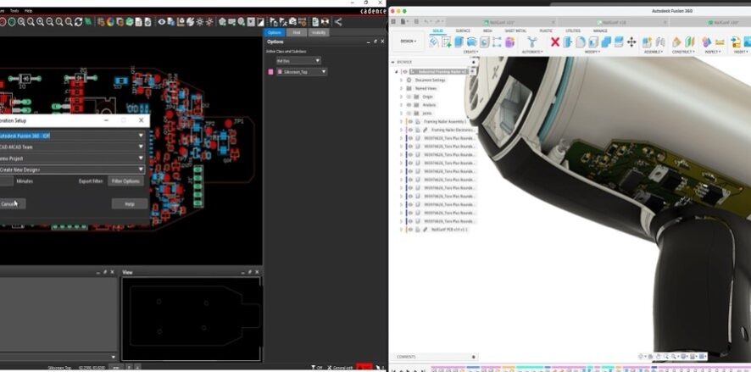Image resolution: width=751 pixels, height=372 pixels.
Task: Select the Extrude icon in Fusion Create group
Action: [459, 42]
